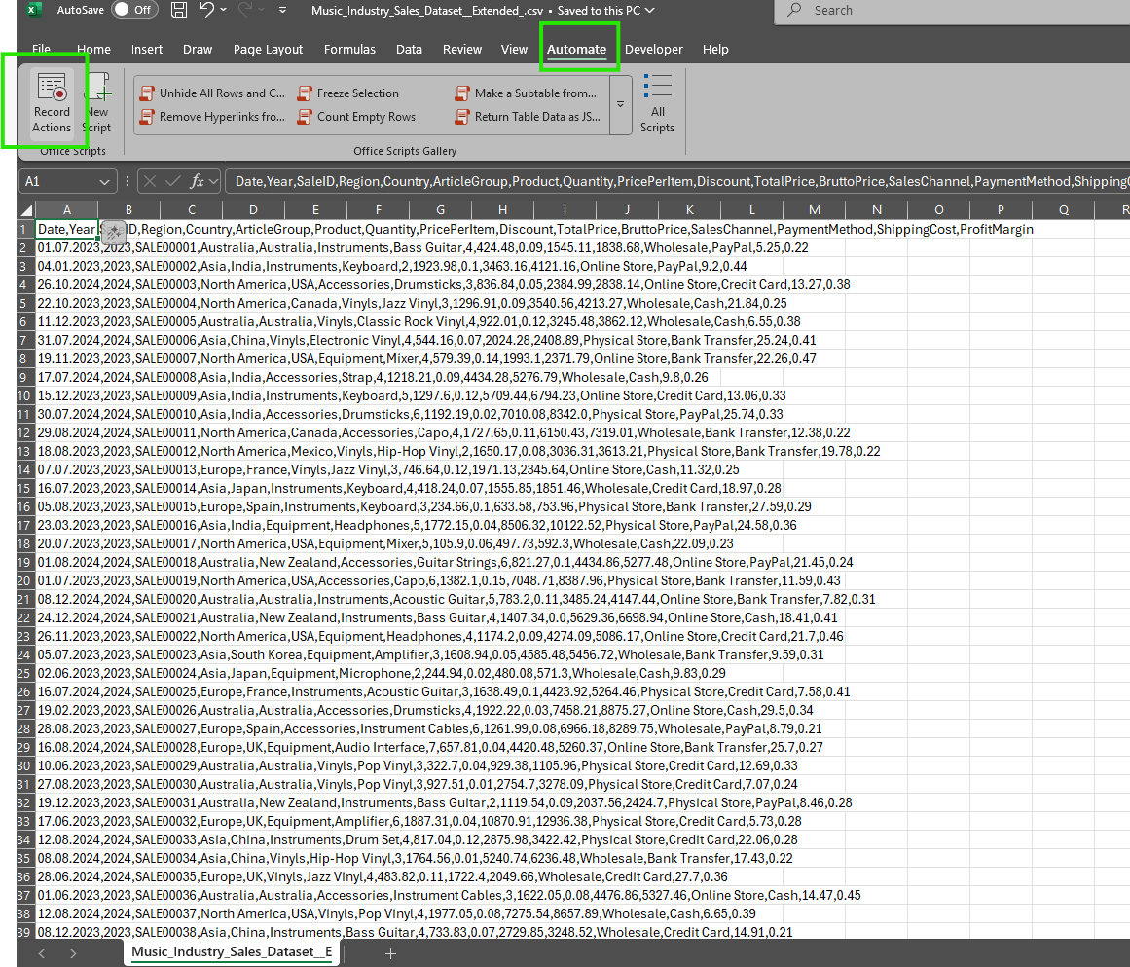Switch to the Home tab
The width and height of the screenshot is (1130, 967).
point(93,49)
